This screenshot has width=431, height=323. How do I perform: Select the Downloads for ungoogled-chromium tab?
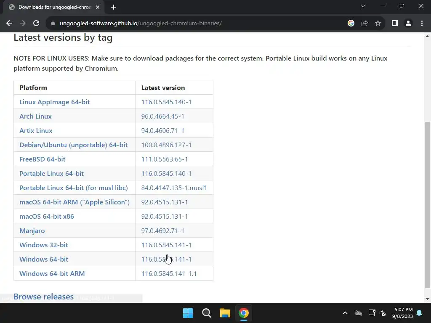pyautogui.click(x=54, y=7)
